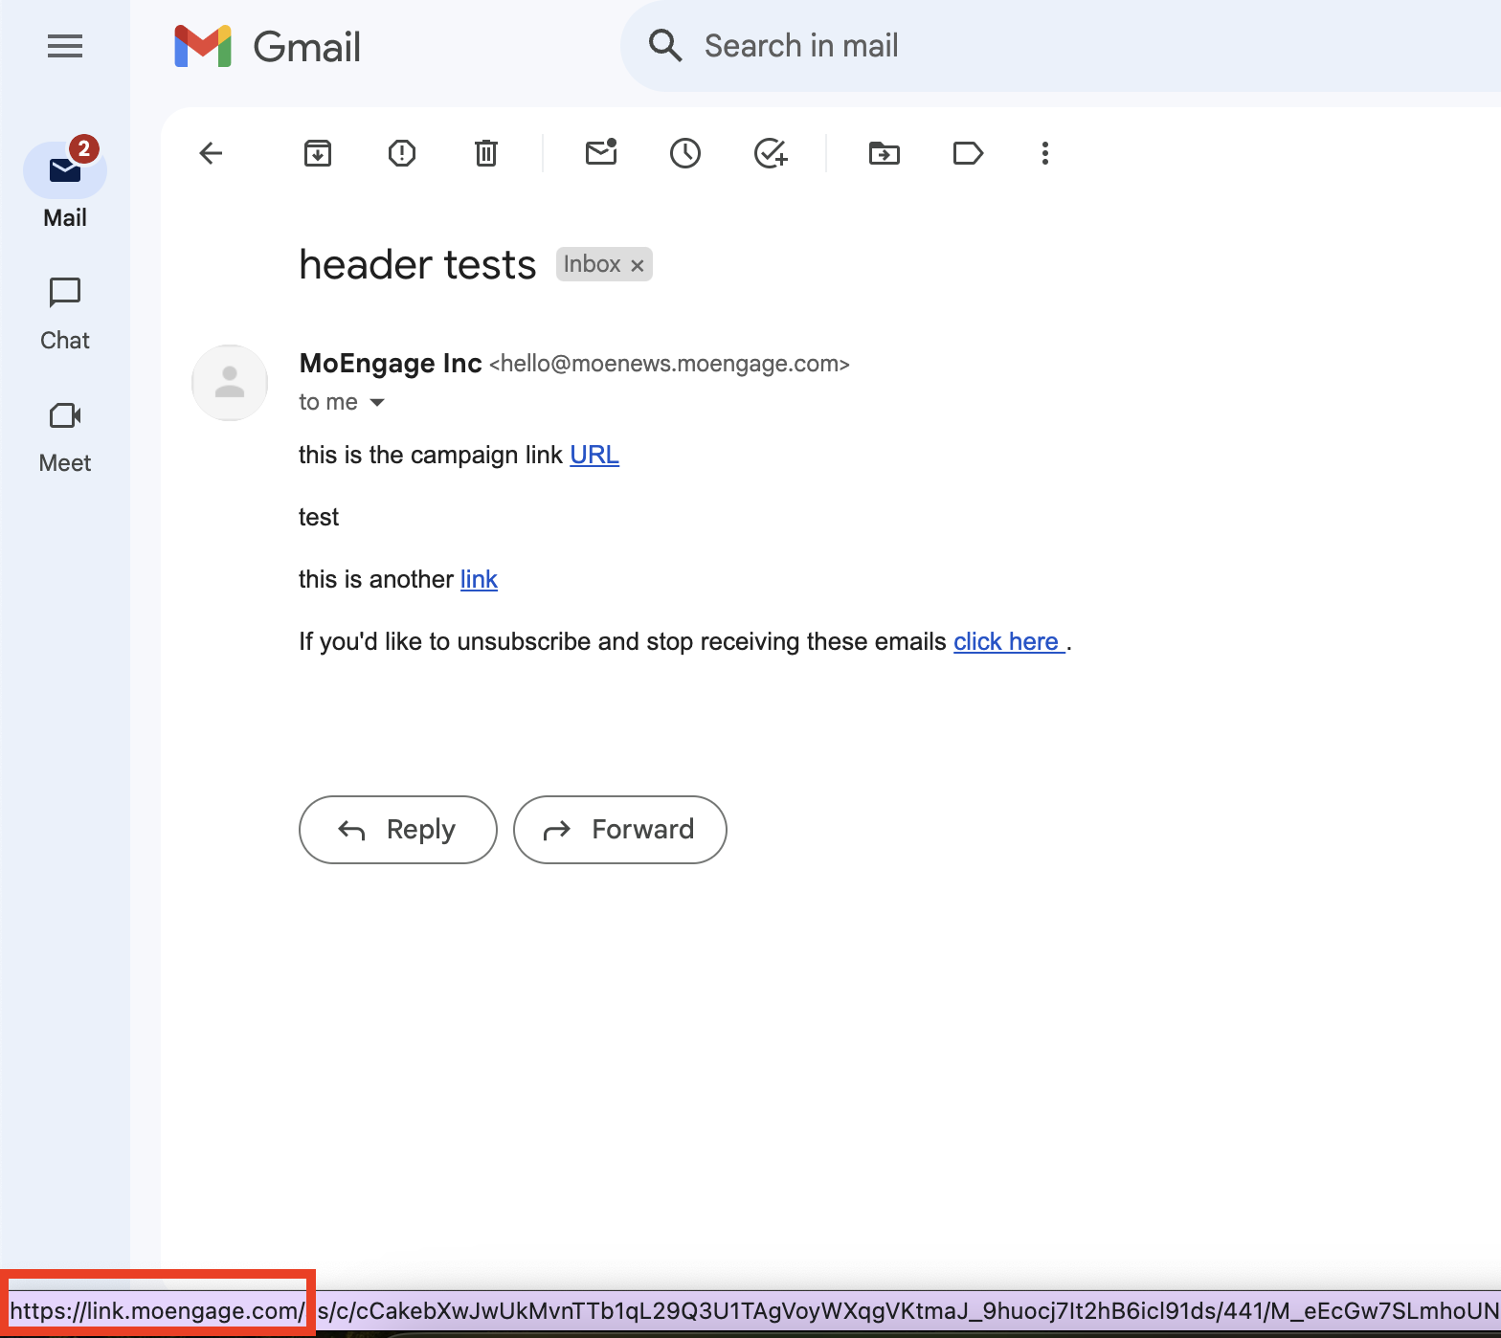Expand the 'to me' recipient details
The height and width of the screenshot is (1338, 1501).
click(x=377, y=403)
